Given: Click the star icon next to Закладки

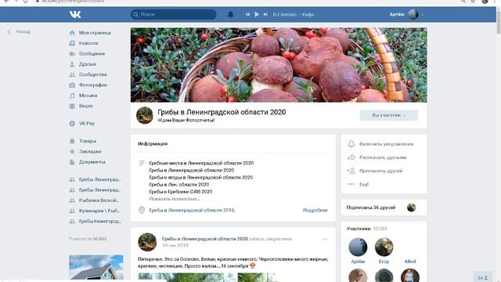Looking at the screenshot, I should (x=72, y=151).
